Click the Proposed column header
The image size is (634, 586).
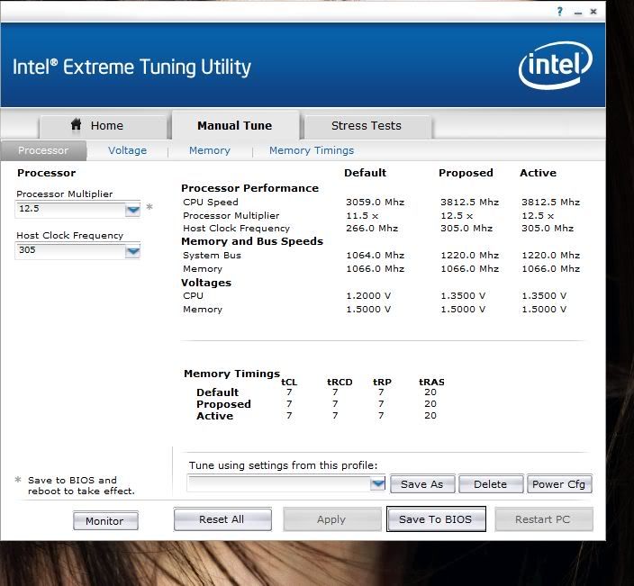tap(466, 173)
